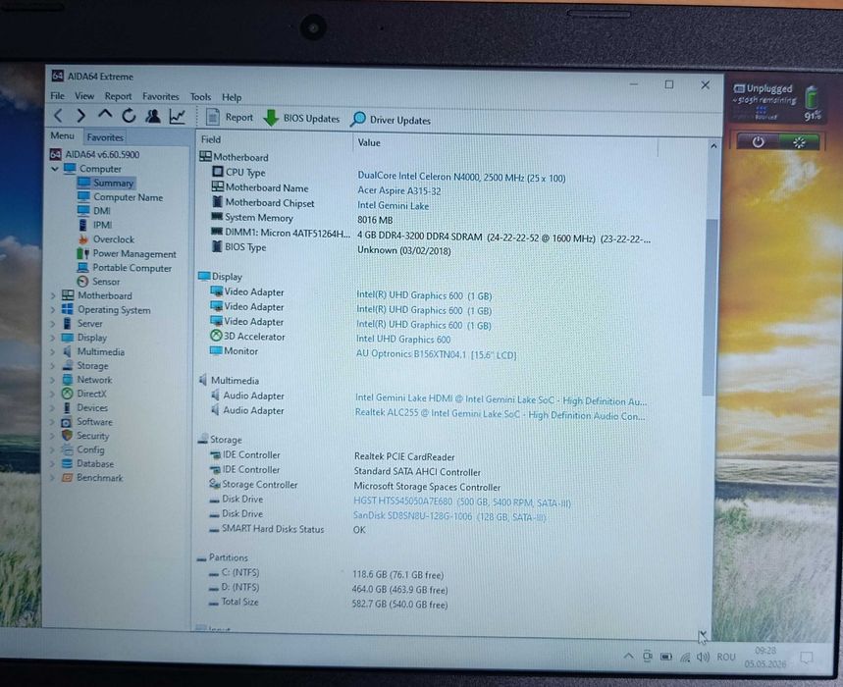Open the Report menu
The width and height of the screenshot is (843, 687).
[x=119, y=96]
